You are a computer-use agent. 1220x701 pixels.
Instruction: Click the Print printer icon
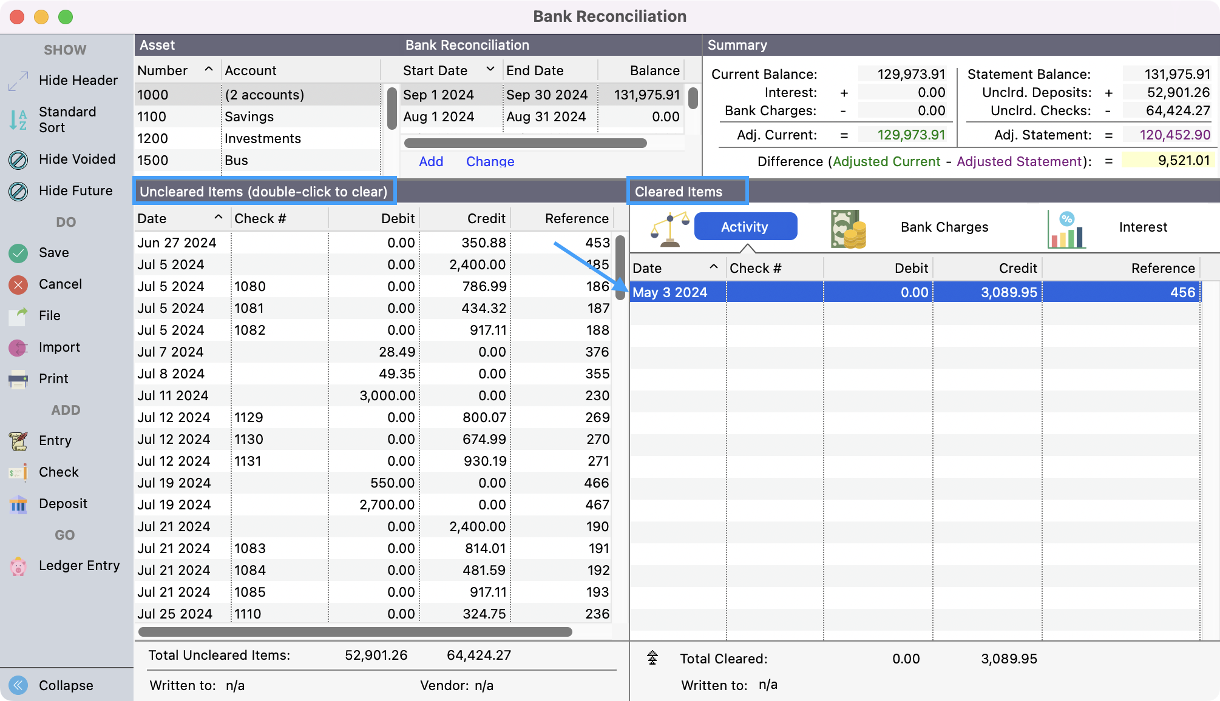click(18, 379)
